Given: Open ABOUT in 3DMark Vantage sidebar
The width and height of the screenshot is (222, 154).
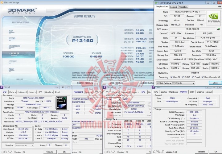Looking at the screenshot, I should 11,69.
